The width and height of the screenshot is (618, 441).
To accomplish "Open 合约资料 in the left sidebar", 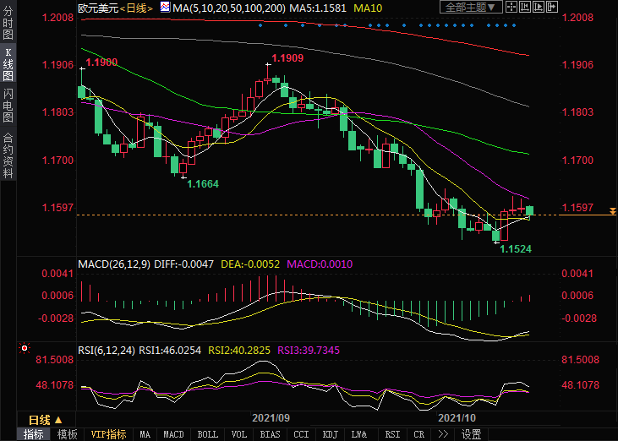I will tap(8, 153).
